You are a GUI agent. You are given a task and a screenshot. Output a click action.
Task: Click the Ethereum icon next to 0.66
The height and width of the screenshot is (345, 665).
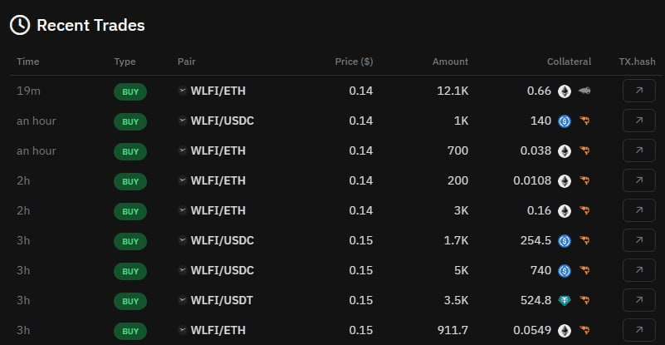(564, 91)
